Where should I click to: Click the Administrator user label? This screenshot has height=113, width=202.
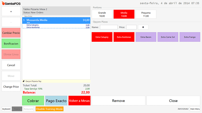183,109
